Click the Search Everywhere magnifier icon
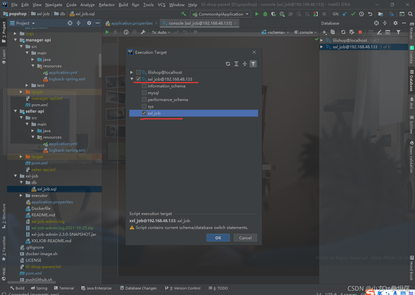This screenshot has width=415, height=295. (x=410, y=14)
